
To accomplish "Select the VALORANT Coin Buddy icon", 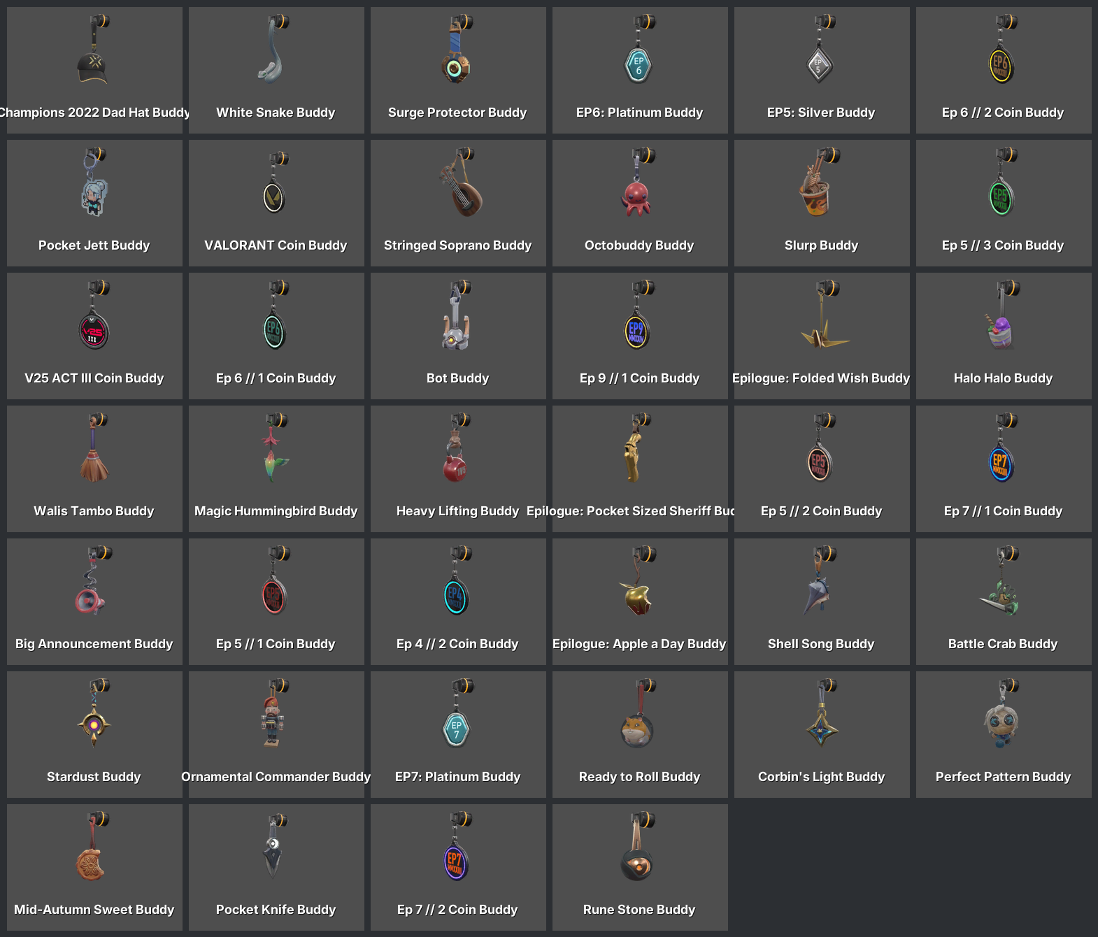I will click(x=276, y=182).
